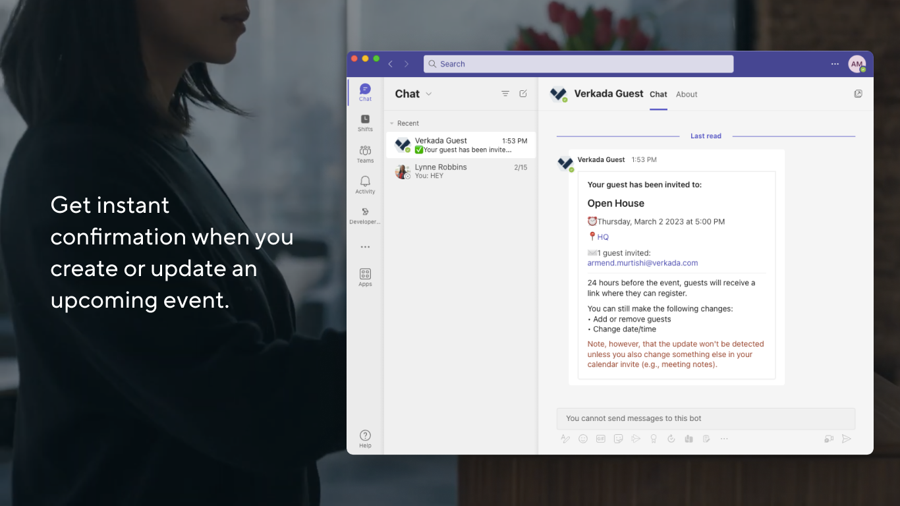Show more apps via sidebar ellipsis
The width and height of the screenshot is (900, 506).
click(365, 247)
